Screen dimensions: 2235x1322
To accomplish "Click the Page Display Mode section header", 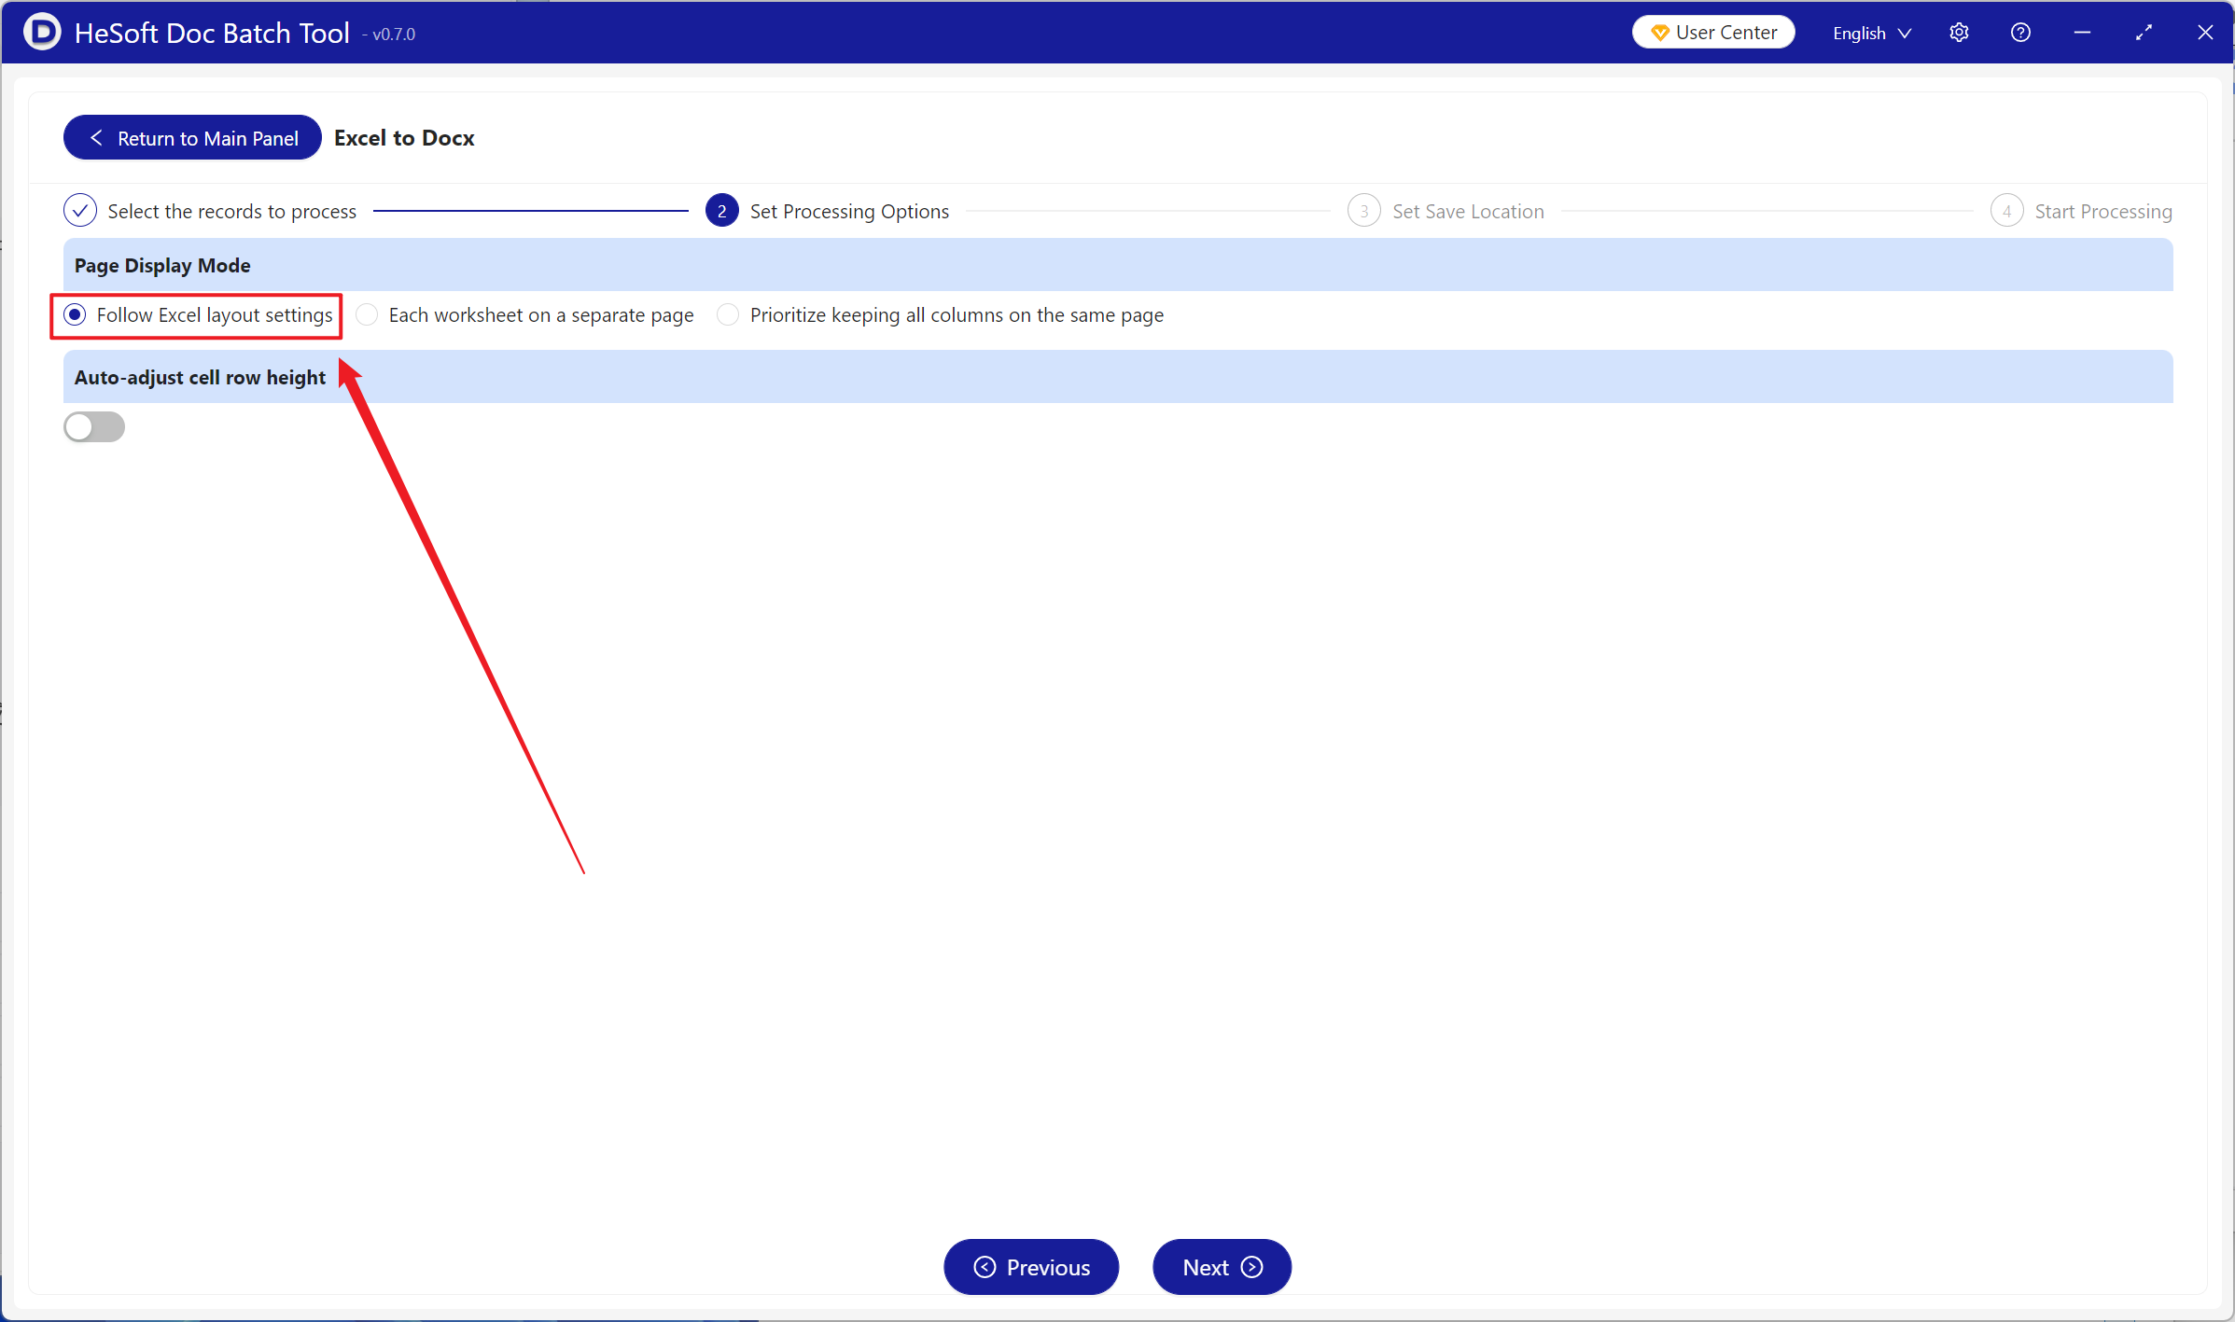I will pyautogui.click(x=1118, y=265).
